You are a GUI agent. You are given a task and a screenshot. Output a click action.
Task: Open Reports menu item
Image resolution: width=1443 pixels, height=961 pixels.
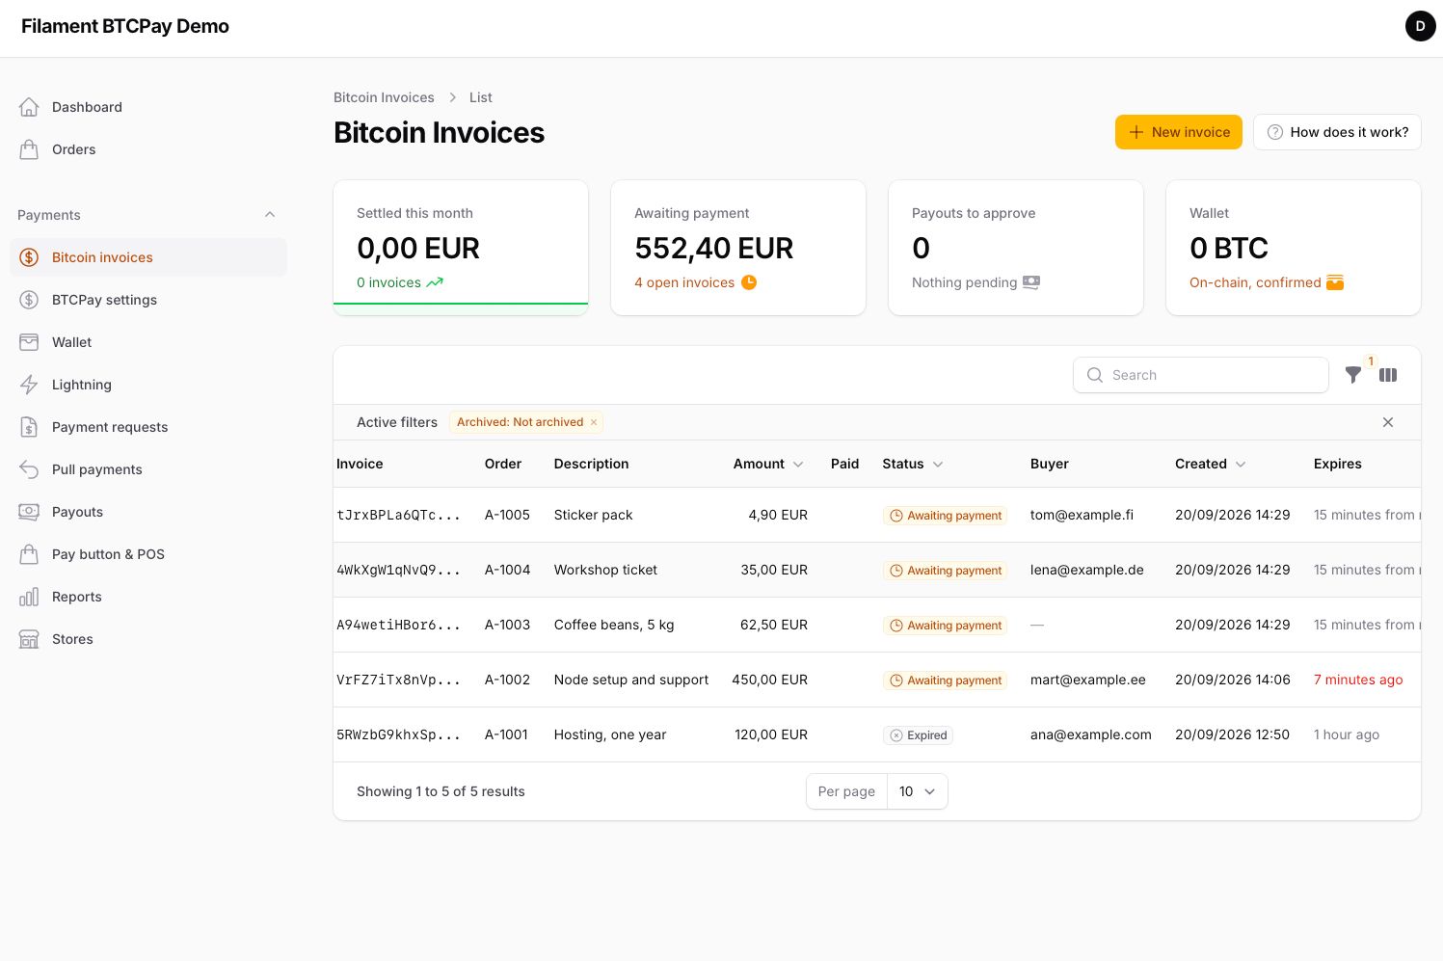148,597
